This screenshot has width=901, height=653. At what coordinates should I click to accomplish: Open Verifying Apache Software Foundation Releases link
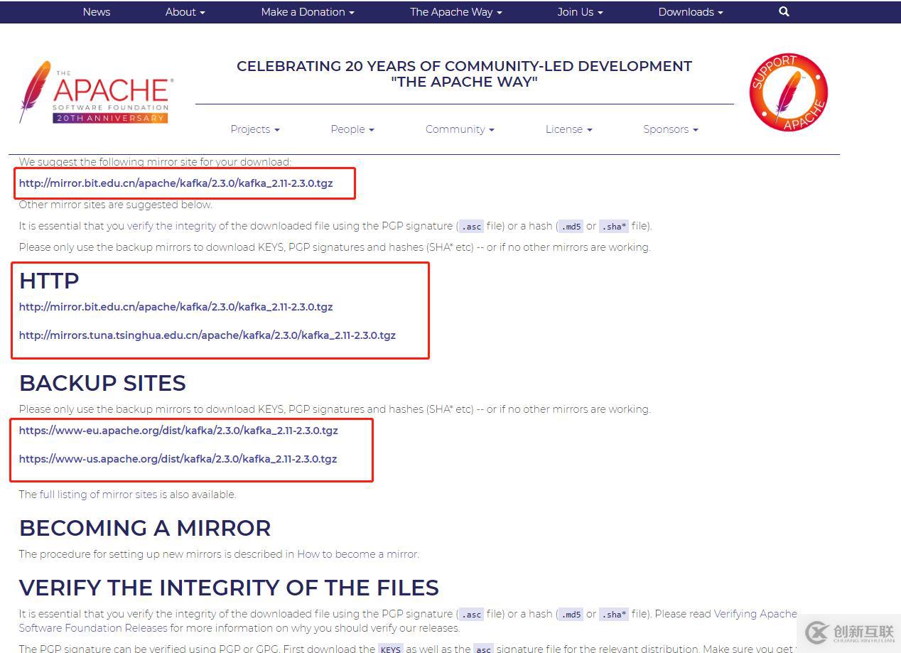(x=755, y=614)
